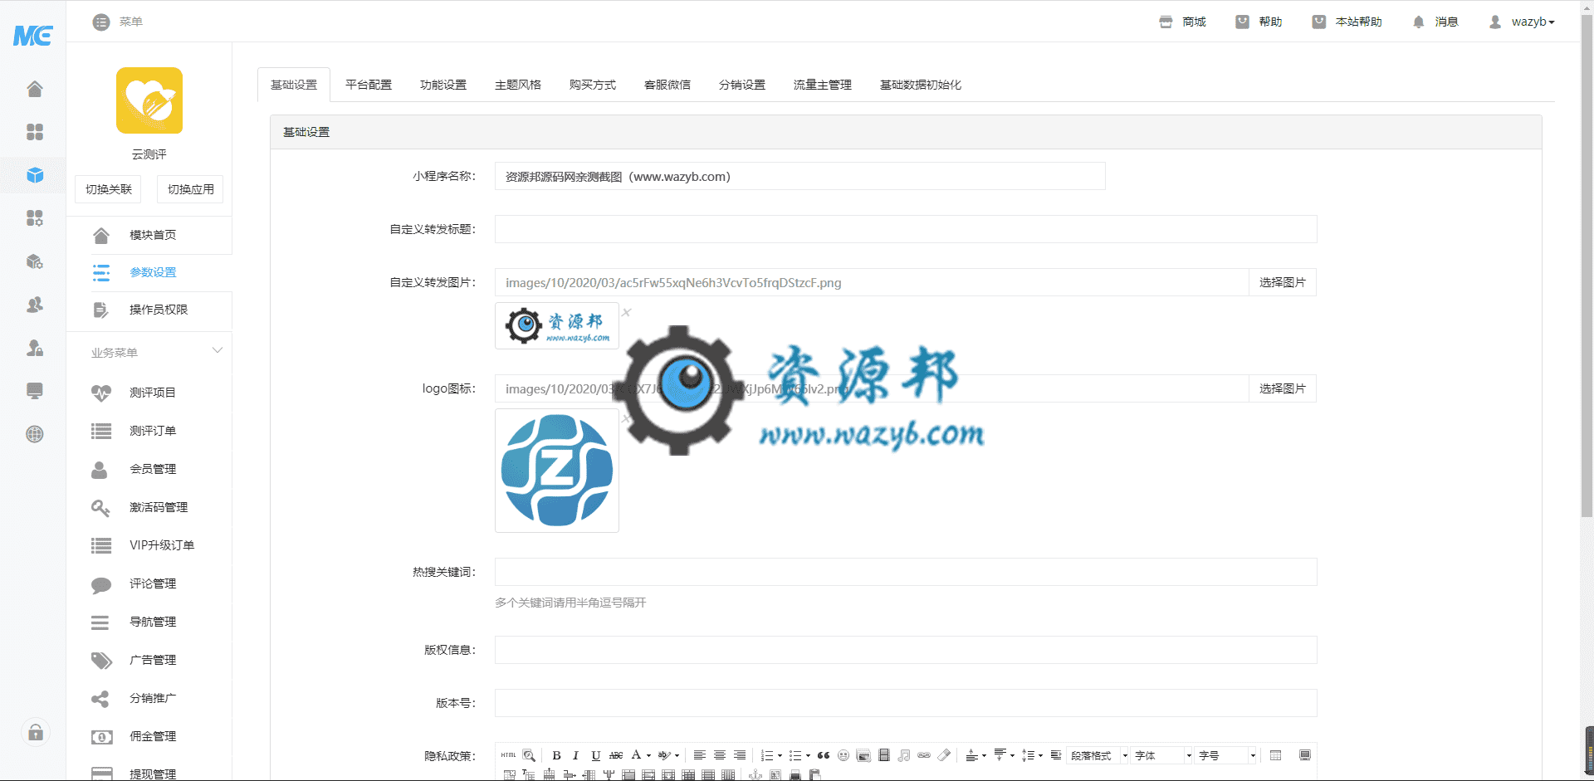The height and width of the screenshot is (781, 1594).
Task: Align text left in editor
Action: pos(700,755)
